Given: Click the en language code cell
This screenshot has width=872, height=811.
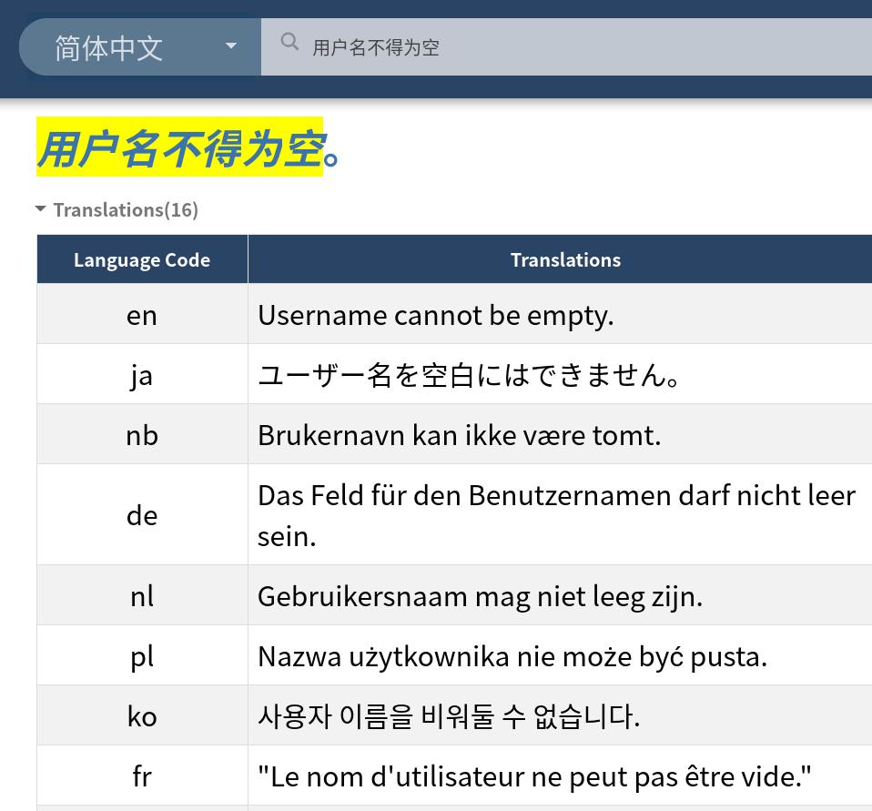Looking at the screenshot, I should click(141, 314).
